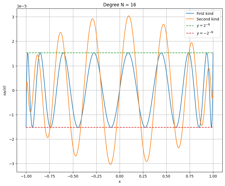
Task: Click the orange line sample in legend
Action: 190,19
